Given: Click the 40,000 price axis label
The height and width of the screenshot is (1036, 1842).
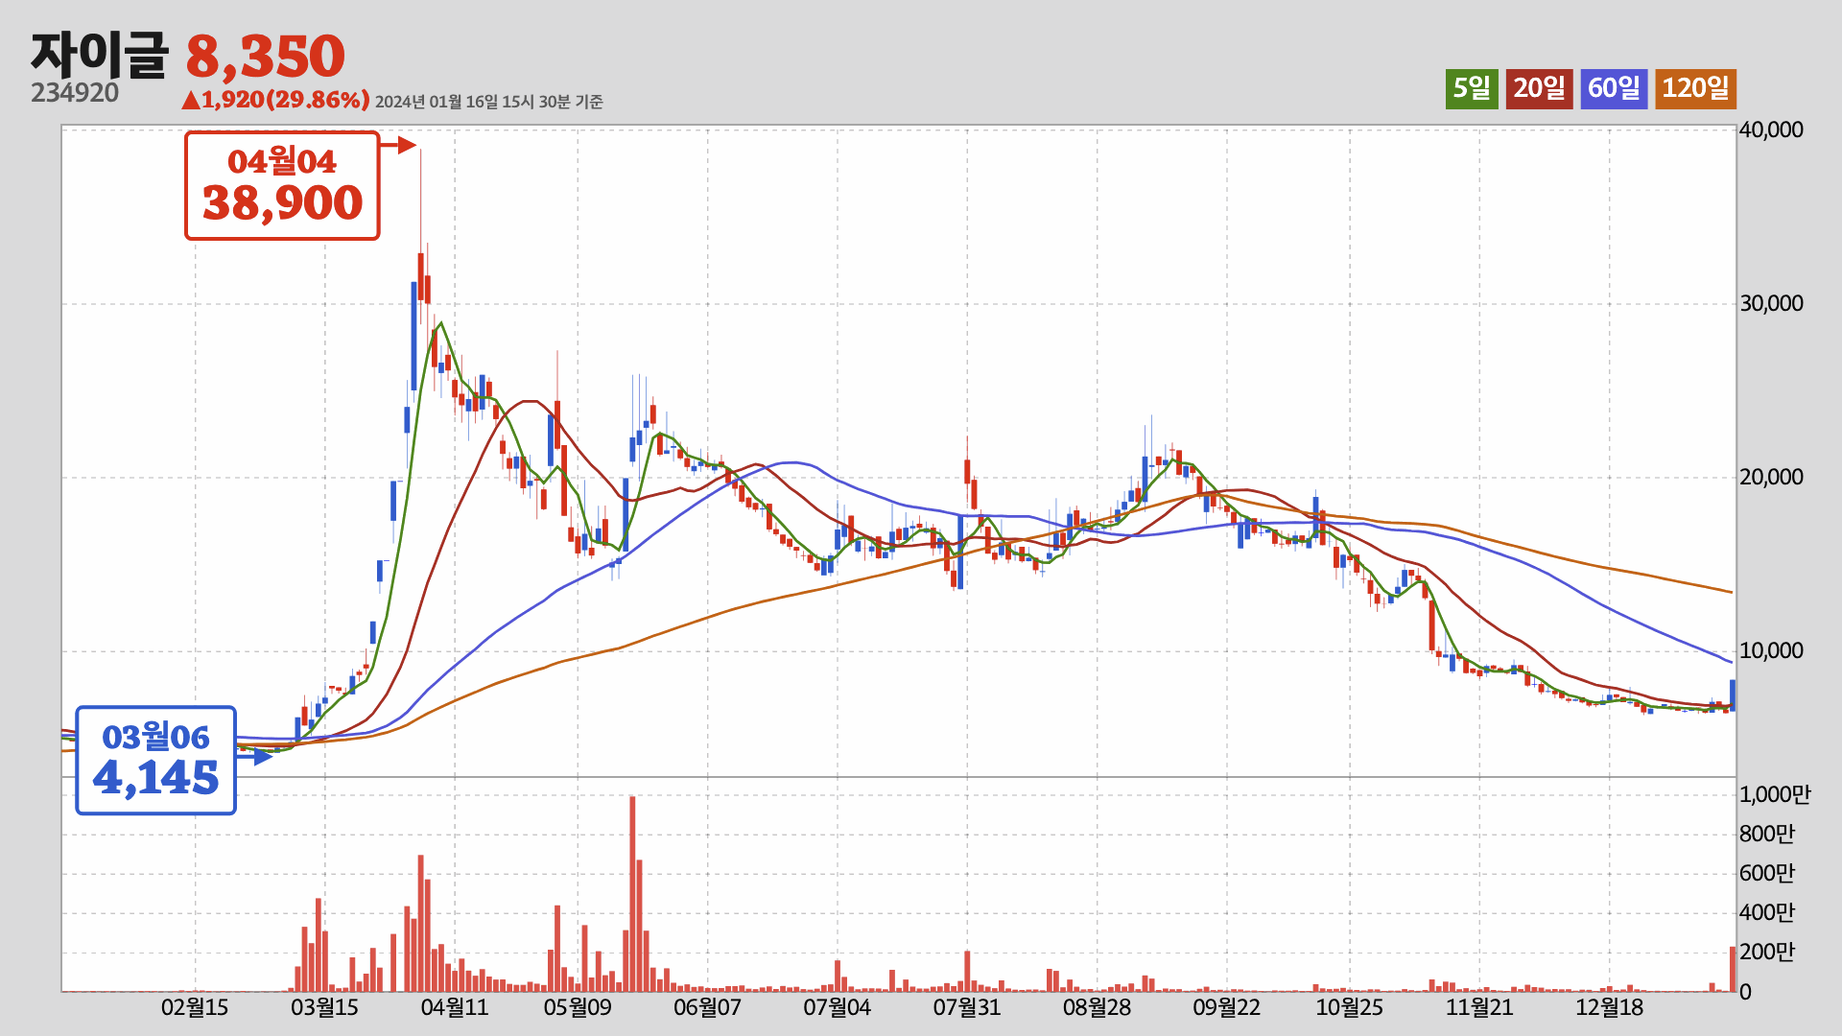Looking at the screenshot, I should point(1771,130).
